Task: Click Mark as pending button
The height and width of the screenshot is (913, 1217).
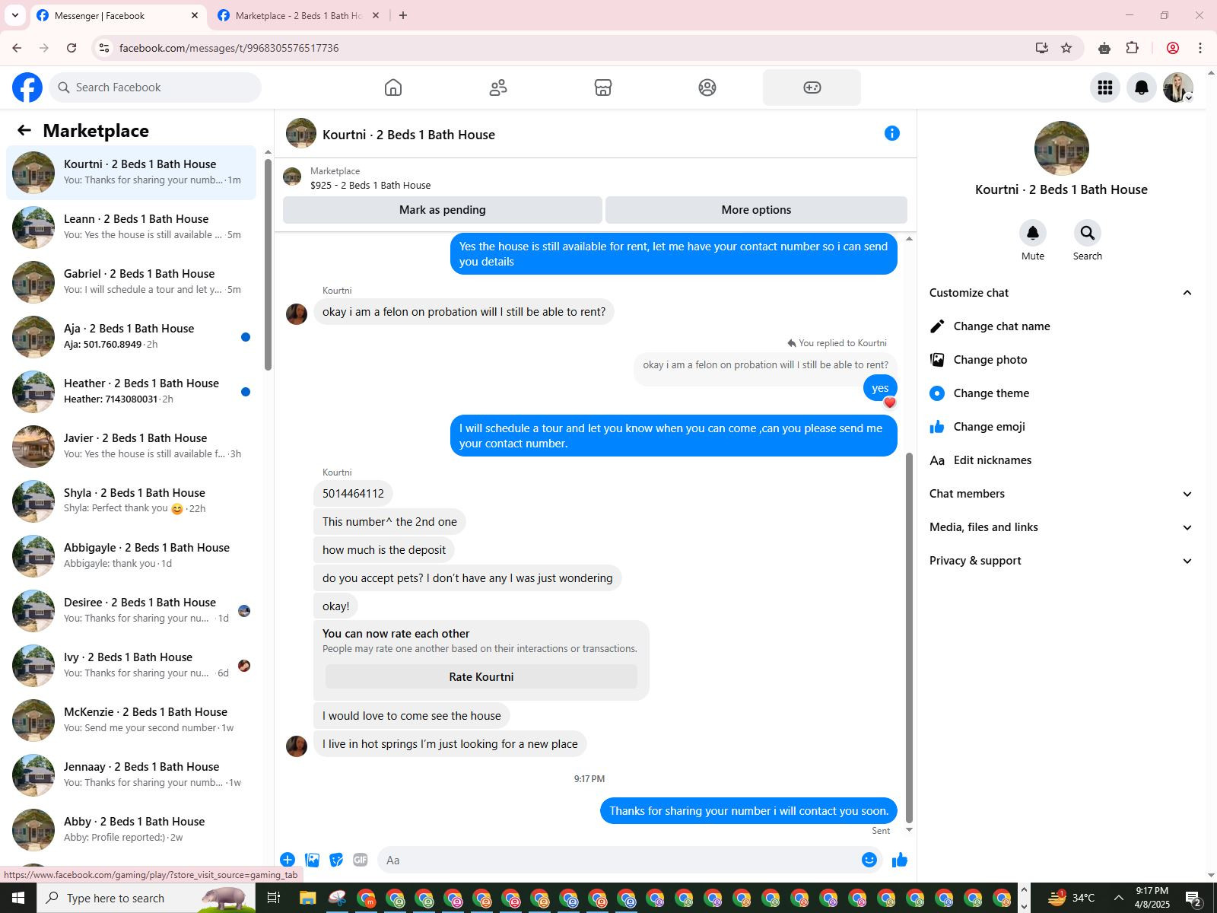Action: click(x=443, y=210)
